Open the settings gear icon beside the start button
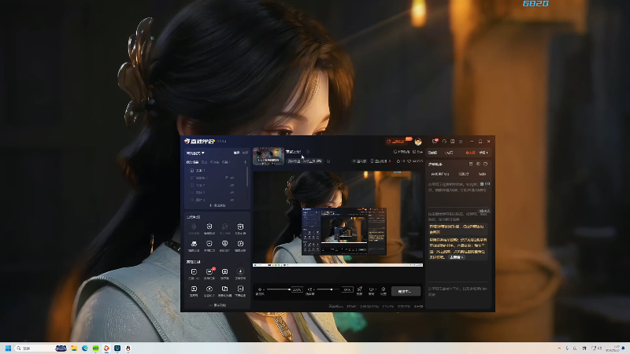This screenshot has width=630, height=354. coord(384,289)
